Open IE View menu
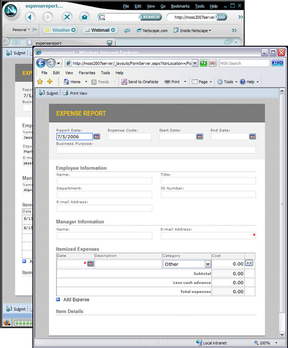The width and height of the screenshot is (288, 348). click(x=69, y=73)
